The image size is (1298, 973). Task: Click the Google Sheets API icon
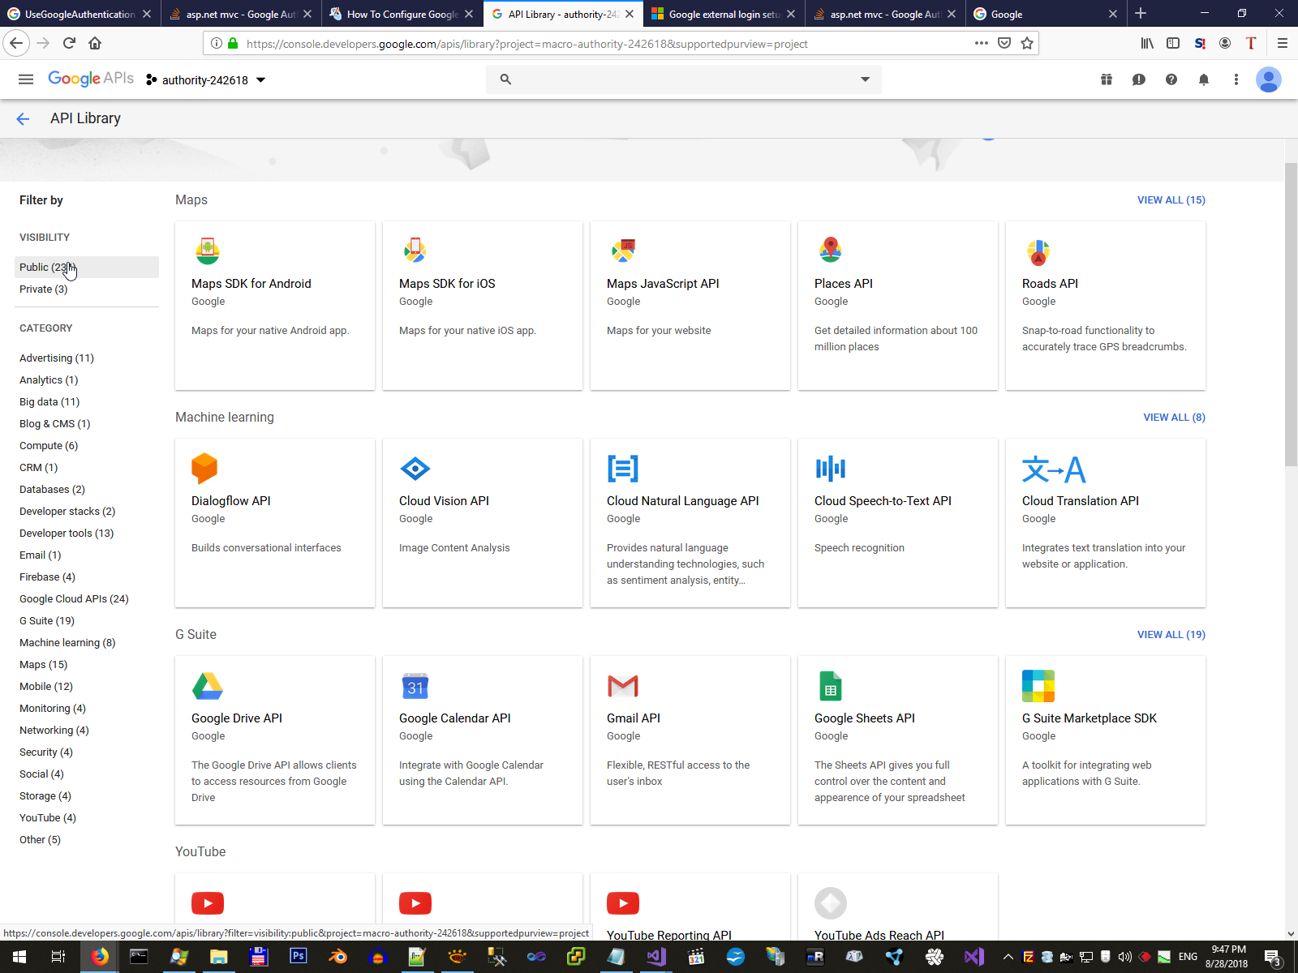(831, 686)
